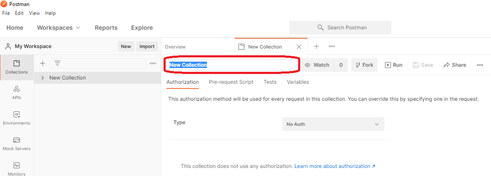Image resolution: width=491 pixels, height=176 pixels.
Task: Switch to the Variables tab
Action: pos(298,82)
